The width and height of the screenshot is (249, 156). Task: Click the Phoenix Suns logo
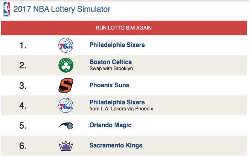point(66,85)
